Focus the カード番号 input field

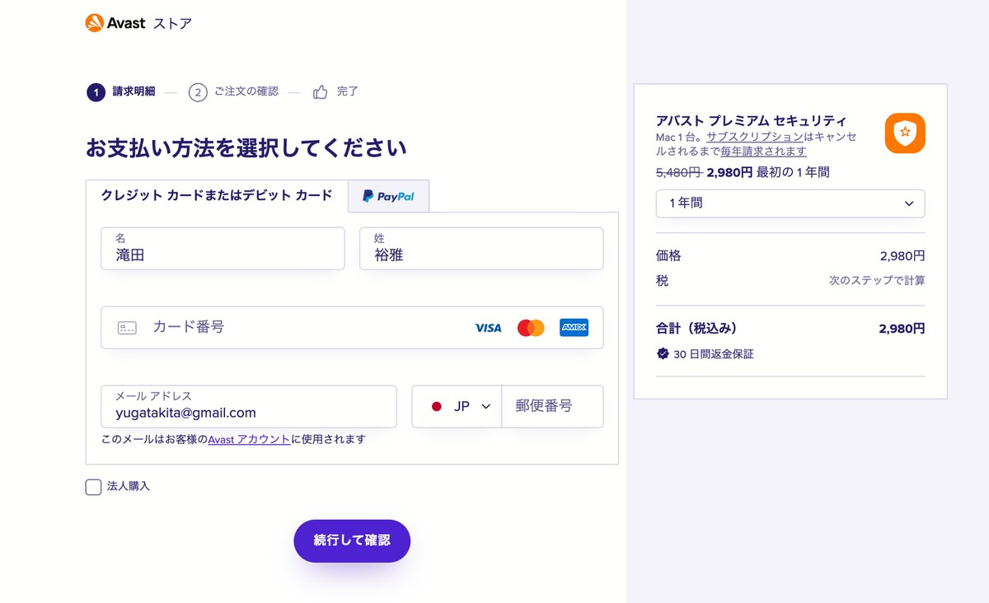[x=352, y=328]
